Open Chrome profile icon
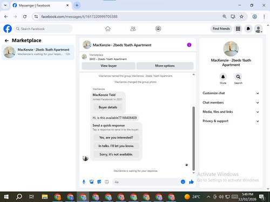Viewport: 270px width, 202px height. (254, 17)
